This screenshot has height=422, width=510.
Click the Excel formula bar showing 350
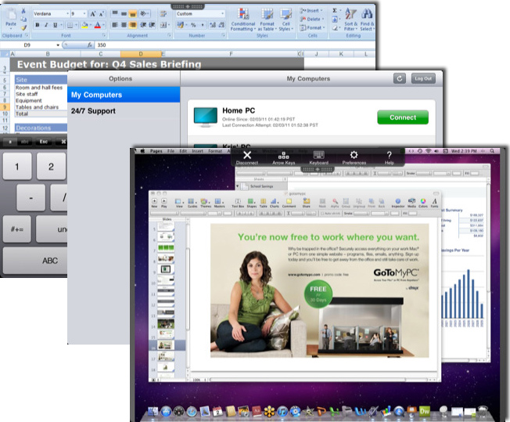point(234,45)
